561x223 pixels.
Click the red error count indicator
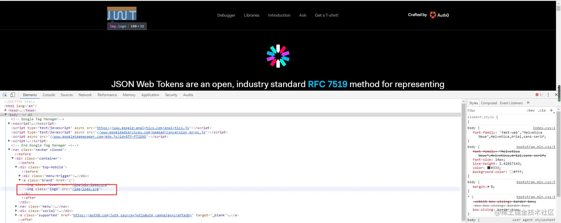point(538,95)
